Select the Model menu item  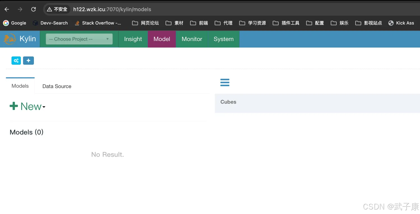click(162, 39)
